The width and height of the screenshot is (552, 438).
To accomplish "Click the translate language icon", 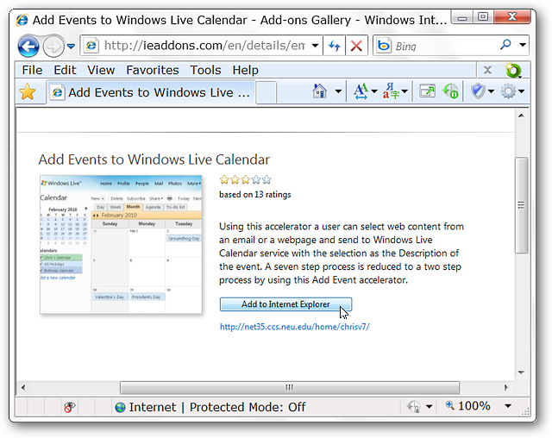I will click(x=391, y=91).
